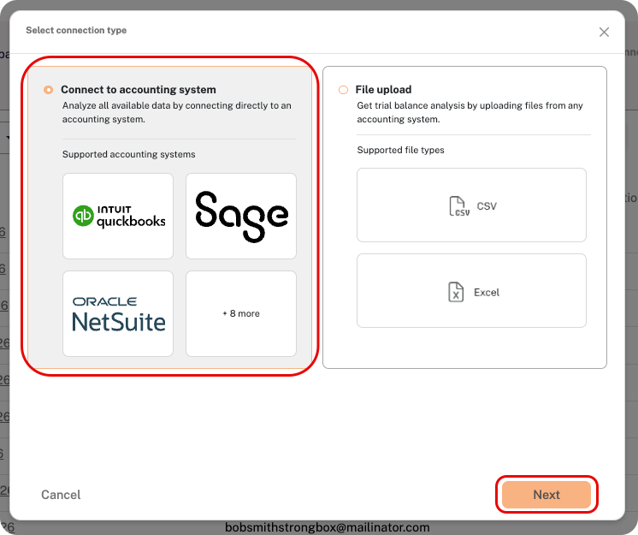Select the File upload radio button
This screenshot has width=638, height=535.
(x=344, y=90)
